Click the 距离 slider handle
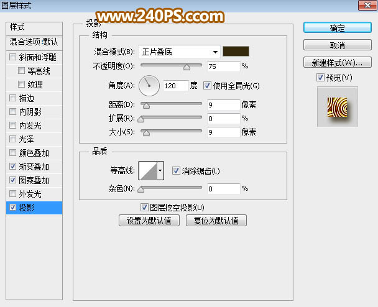Image resolution: width=378 pixels, height=307 pixels. (x=146, y=106)
